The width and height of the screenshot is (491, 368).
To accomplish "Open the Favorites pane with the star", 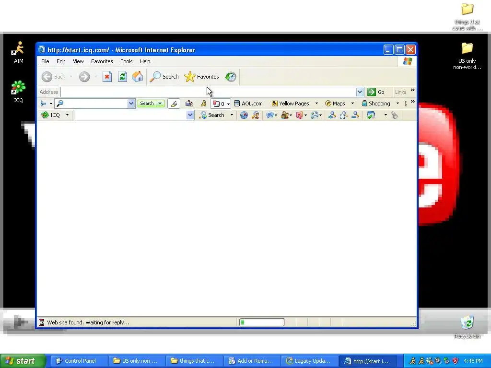I will [x=202, y=77].
